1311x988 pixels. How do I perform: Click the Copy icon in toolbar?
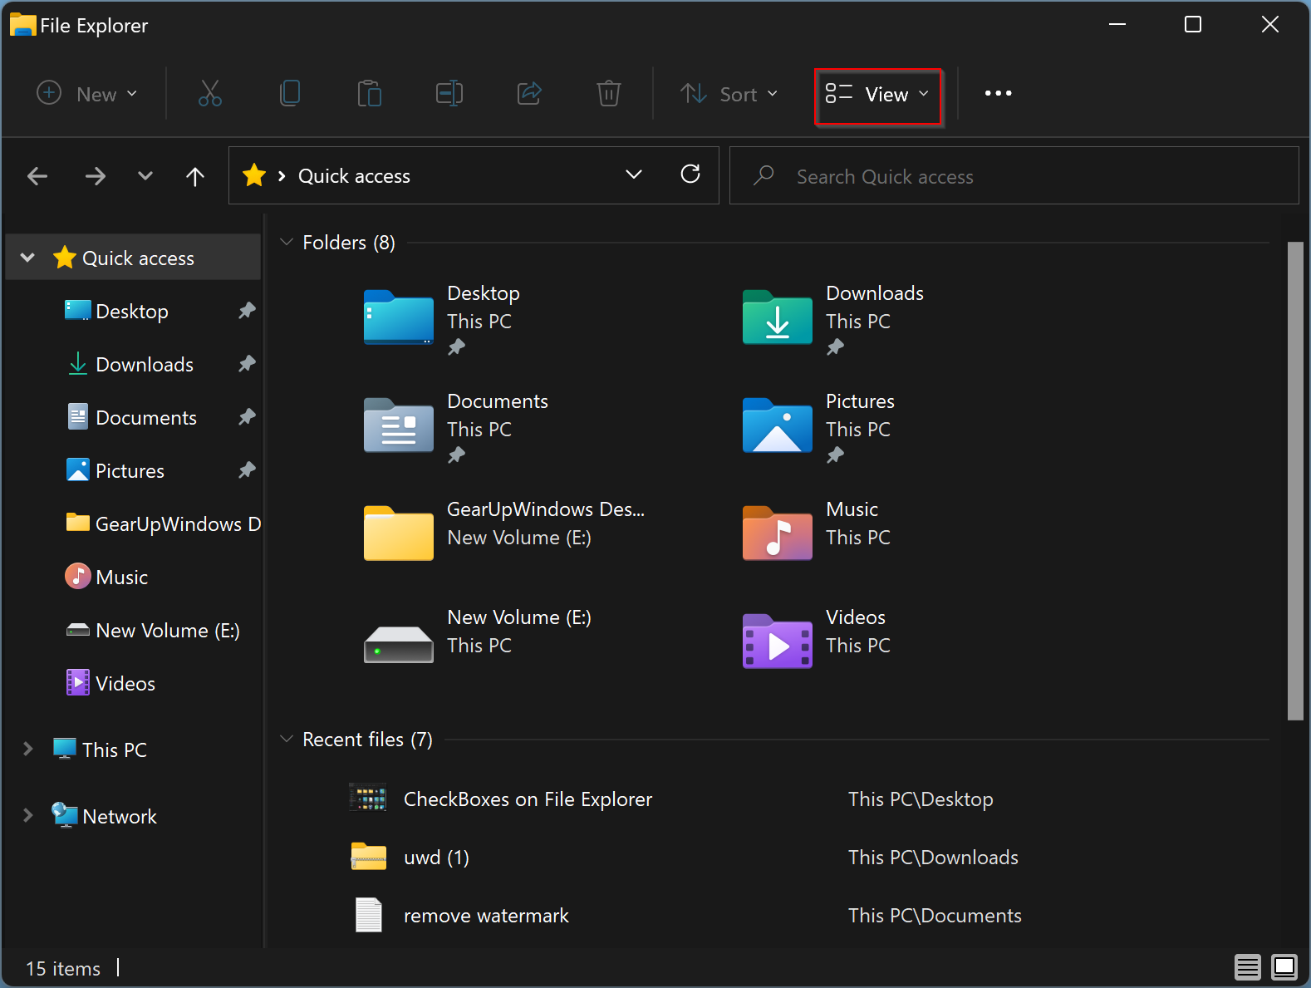coord(290,93)
